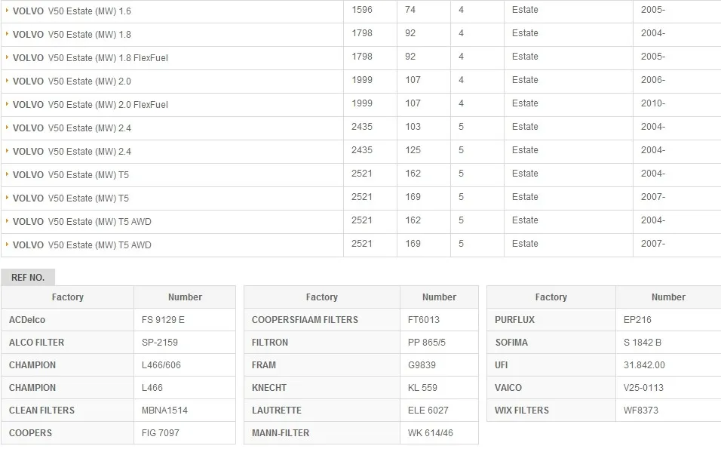Open V50 Estate T5 AWD 2004- entry
This screenshot has height=449, width=721.
coord(82,222)
